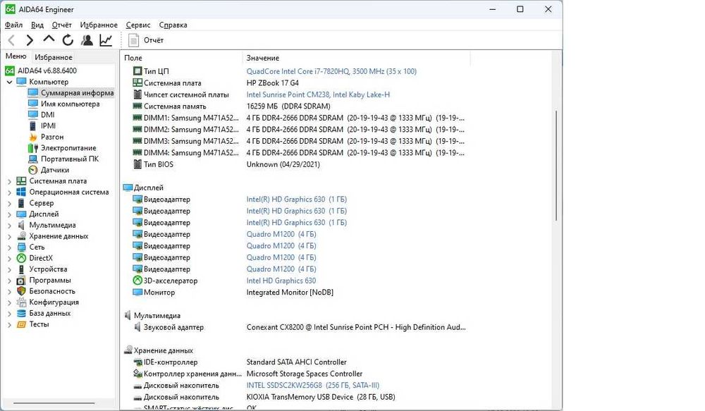
Task: Expand the Дисплей tree node
Action: coord(9,214)
